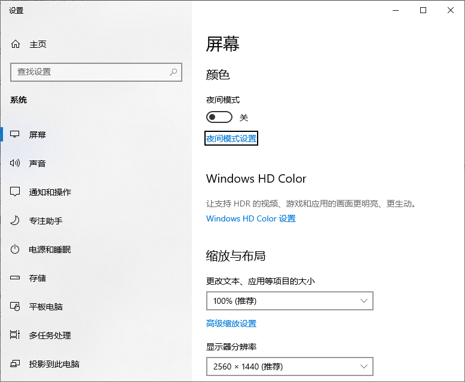This screenshot has height=382, width=465.
Task: Click the 高级缩放设置 link
Action: tap(231, 324)
